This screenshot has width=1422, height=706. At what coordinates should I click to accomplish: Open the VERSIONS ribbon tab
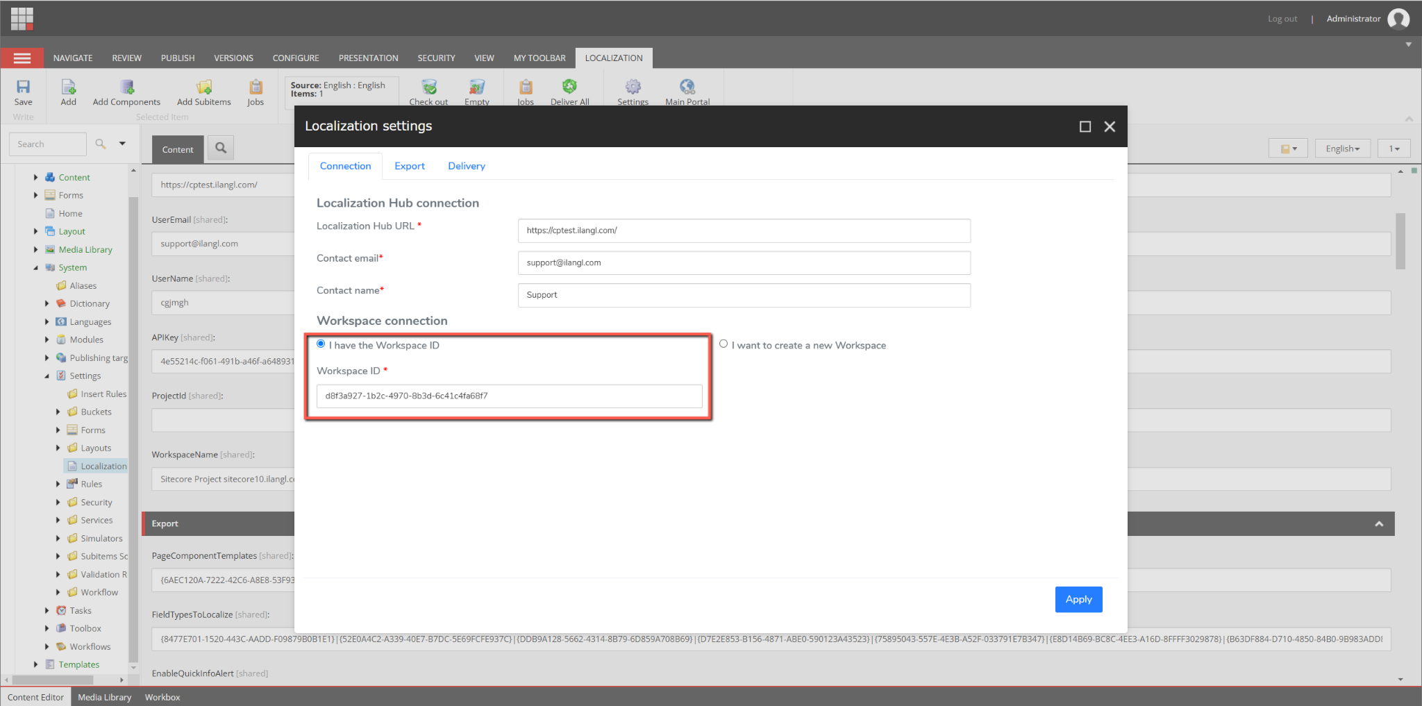(x=233, y=58)
